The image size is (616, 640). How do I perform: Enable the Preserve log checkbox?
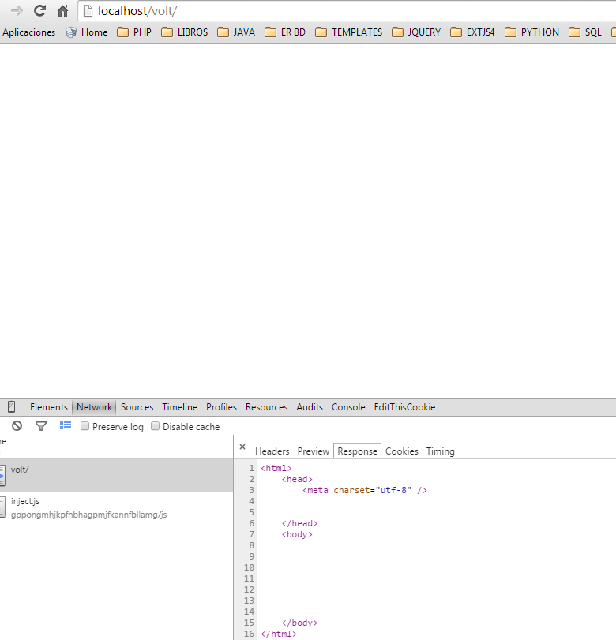(x=85, y=427)
